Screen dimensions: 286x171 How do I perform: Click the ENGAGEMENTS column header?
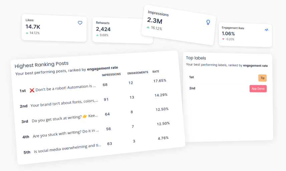[138, 72]
